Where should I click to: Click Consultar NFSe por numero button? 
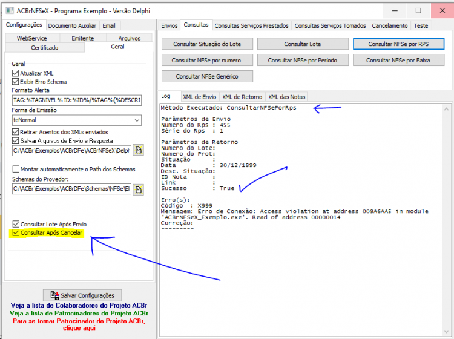pyautogui.click(x=207, y=60)
